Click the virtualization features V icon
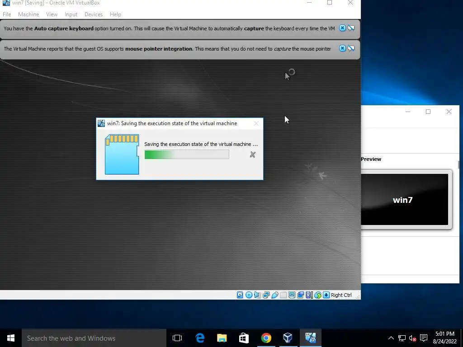This screenshot has width=463, height=347. click(309, 295)
